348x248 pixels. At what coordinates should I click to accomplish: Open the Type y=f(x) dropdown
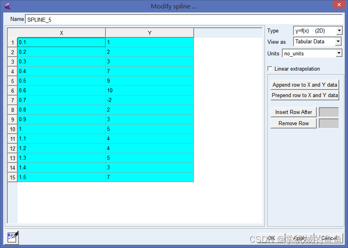tap(318, 30)
